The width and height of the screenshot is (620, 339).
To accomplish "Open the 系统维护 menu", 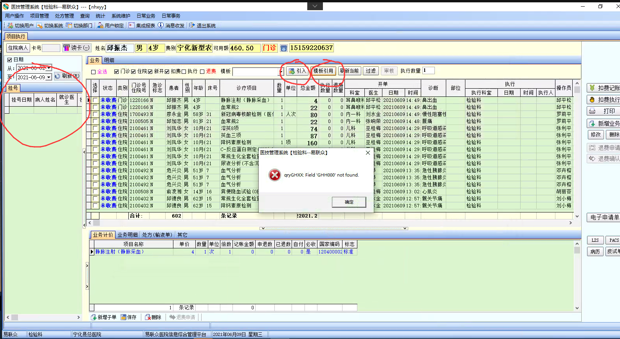I will point(121,16).
